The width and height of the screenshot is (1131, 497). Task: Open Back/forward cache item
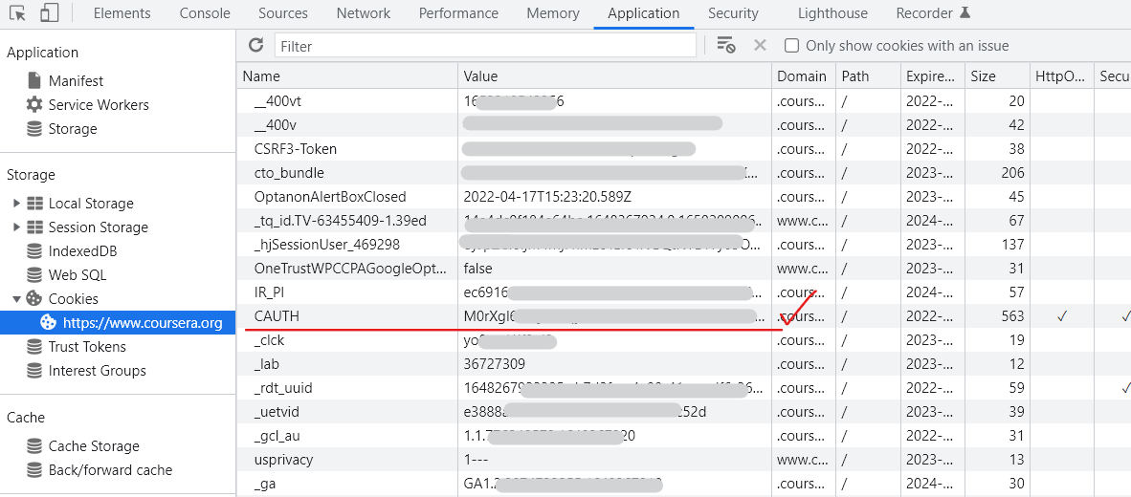click(x=110, y=469)
